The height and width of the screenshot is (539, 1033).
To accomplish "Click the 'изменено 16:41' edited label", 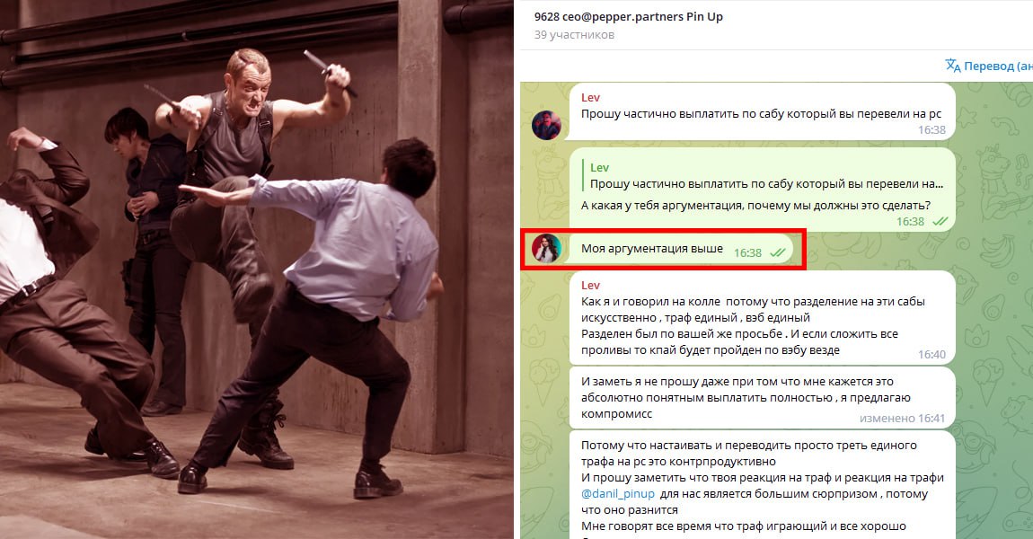I will (902, 419).
